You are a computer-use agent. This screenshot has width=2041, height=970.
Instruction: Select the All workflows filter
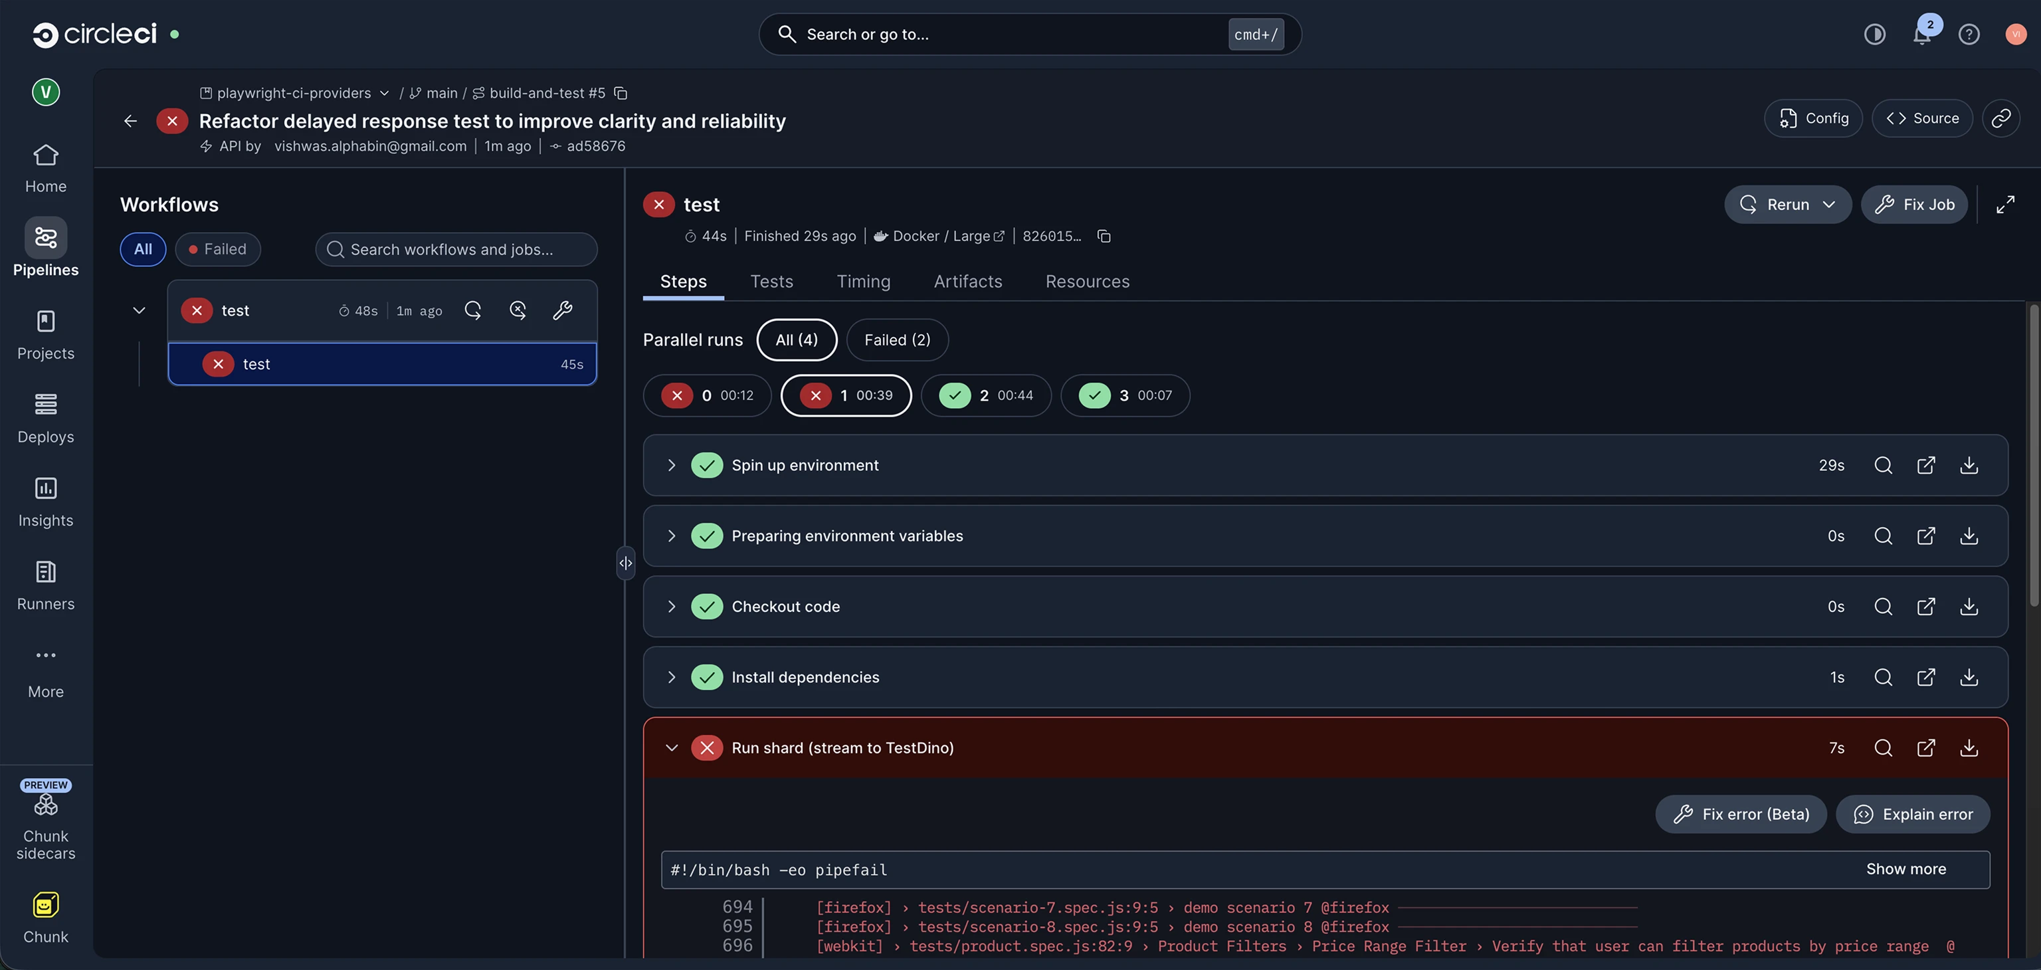[x=143, y=249]
